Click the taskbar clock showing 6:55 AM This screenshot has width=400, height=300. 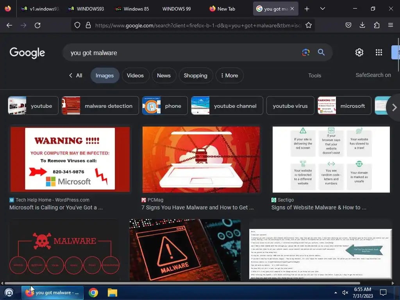coord(363,293)
